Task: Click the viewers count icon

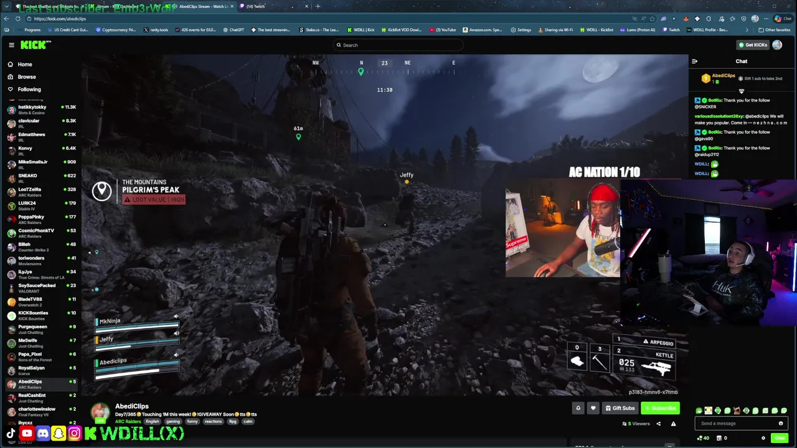Action: (625, 424)
